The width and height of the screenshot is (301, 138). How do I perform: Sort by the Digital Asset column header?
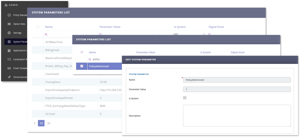pos(216,27)
